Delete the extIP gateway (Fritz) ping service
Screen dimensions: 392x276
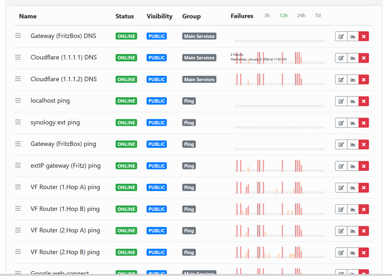(364, 166)
